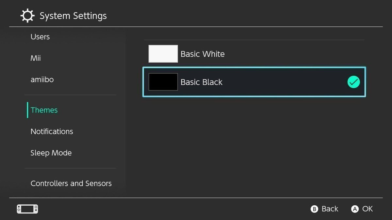Click the green checkmark on Basic Black
This screenshot has height=220, width=392.
pos(353,82)
